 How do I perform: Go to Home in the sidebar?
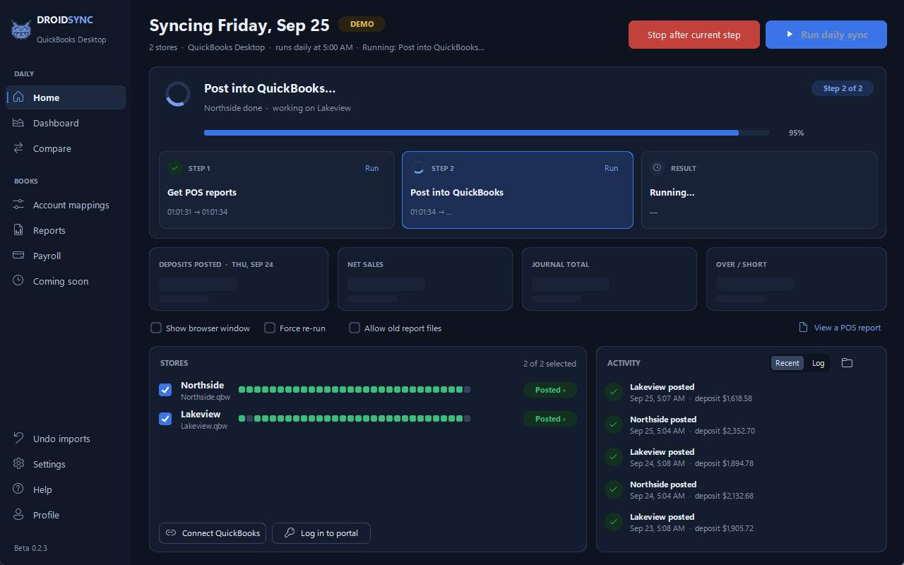[x=66, y=97]
